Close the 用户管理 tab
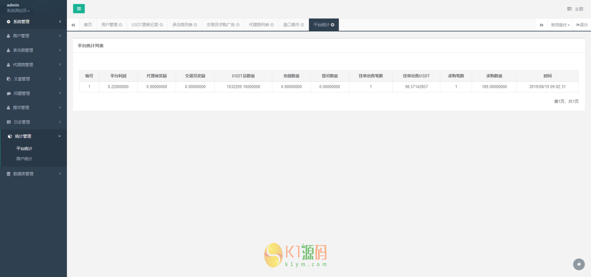Screen dimensions: 591x277 (120, 25)
